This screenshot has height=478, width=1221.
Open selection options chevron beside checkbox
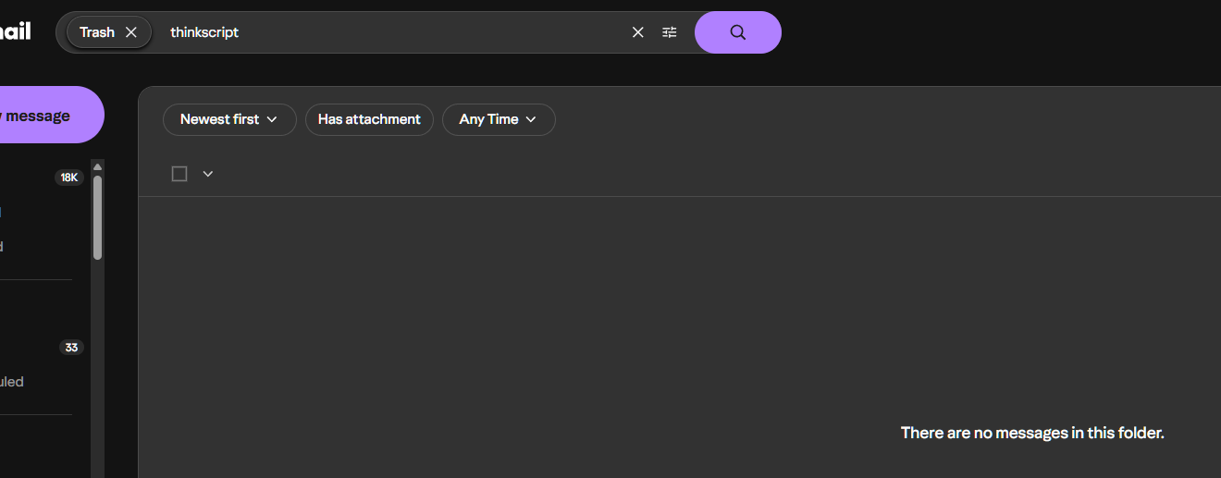click(x=208, y=174)
